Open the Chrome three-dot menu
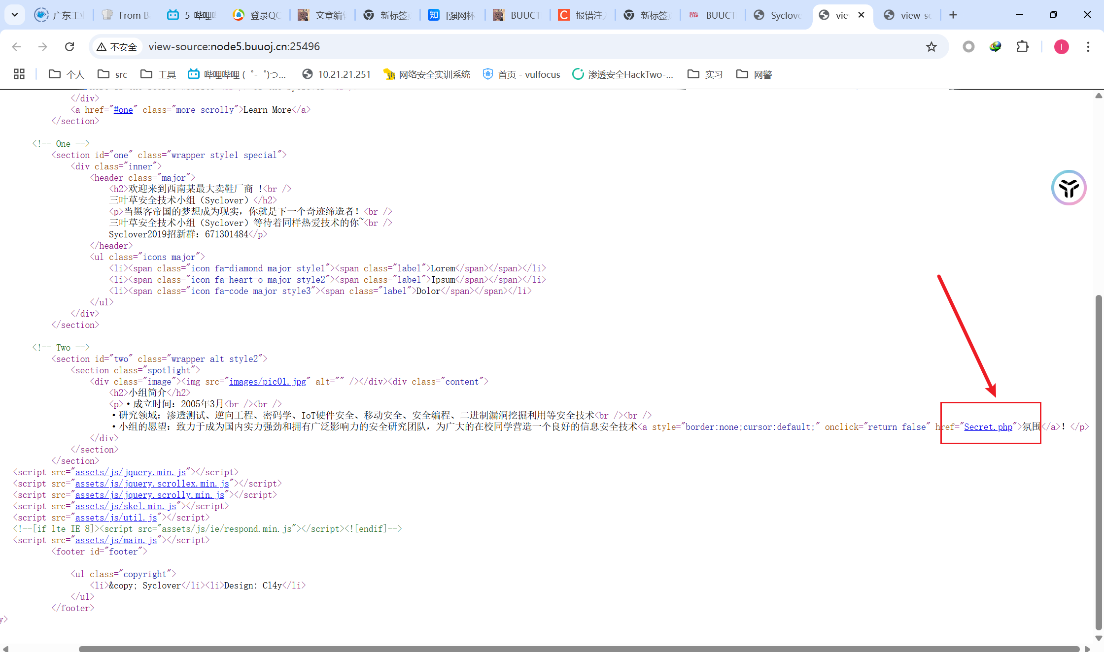The height and width of the screenshot is (652, 1104). point(1088,47)
